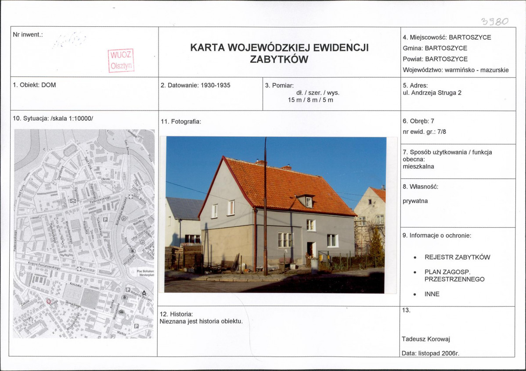Click the red WUOZ Olsztyn stamp

(x=121, y=61)
